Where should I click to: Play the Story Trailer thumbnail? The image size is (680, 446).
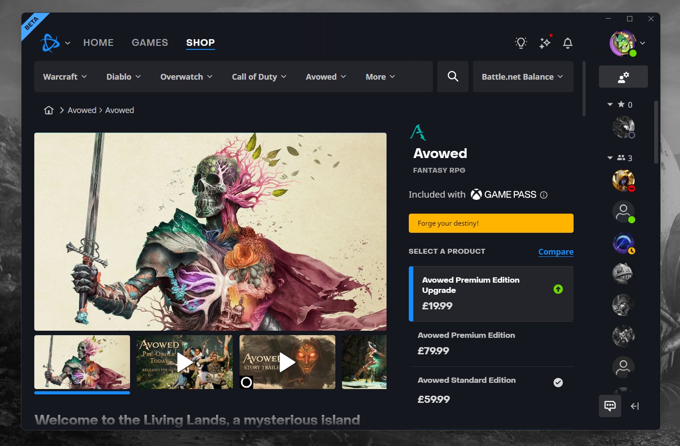pos(287,362)
